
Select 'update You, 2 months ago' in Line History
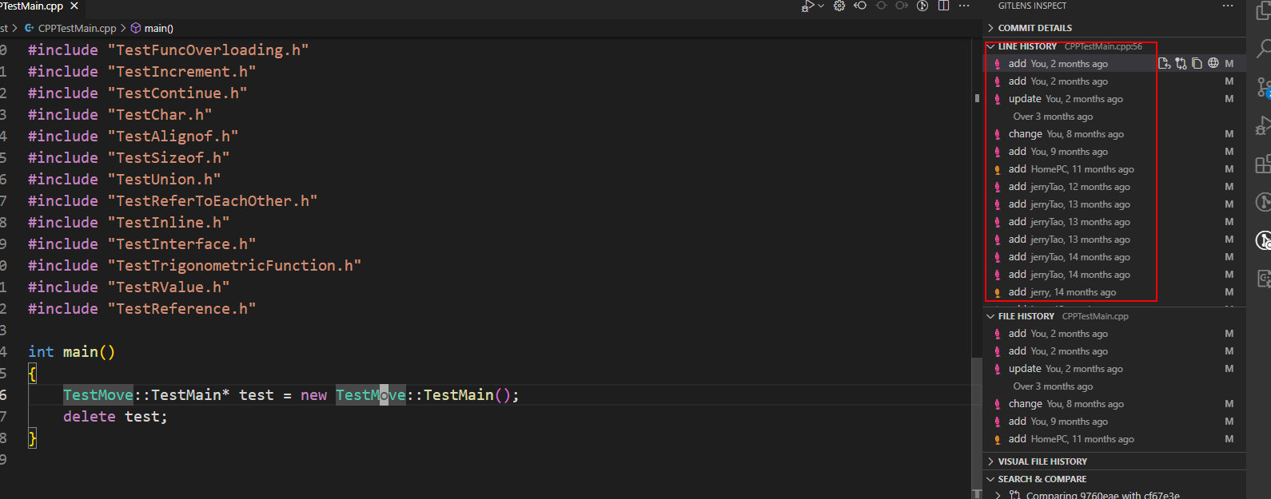point(1114,99)
